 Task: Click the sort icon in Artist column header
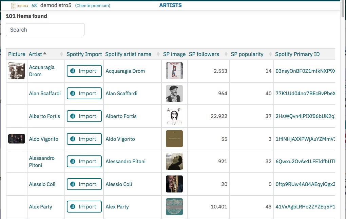(45, 53)
